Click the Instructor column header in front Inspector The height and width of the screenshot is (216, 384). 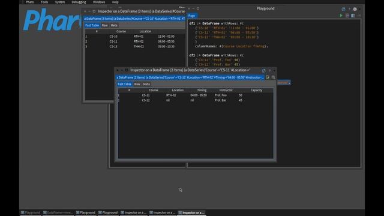click(226, 90)
